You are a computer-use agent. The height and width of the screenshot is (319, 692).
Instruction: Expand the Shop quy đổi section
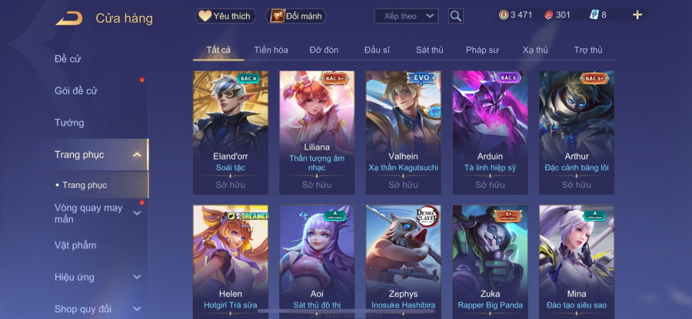click(x=138, y=309)
